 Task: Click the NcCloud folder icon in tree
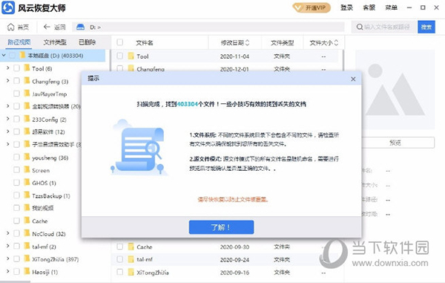click(x=27, y=233)
